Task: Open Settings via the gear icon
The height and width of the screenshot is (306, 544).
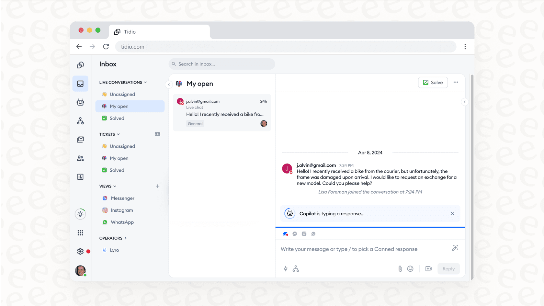Action: (80, 251)
